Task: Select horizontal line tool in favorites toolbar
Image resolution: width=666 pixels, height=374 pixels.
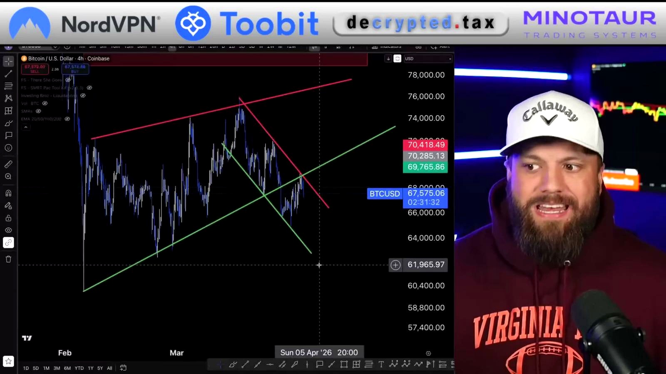Action: (270, 364)
